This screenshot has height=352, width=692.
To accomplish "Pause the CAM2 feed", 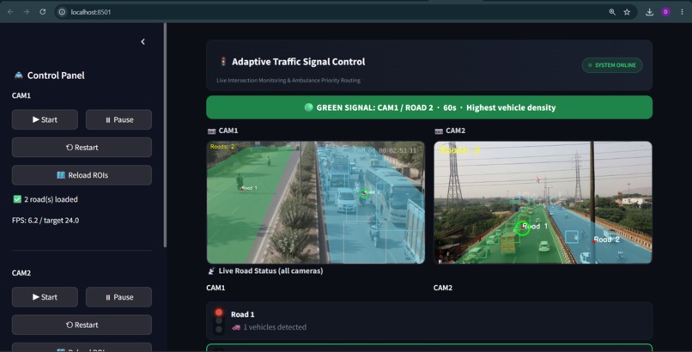I will (118, 297).
